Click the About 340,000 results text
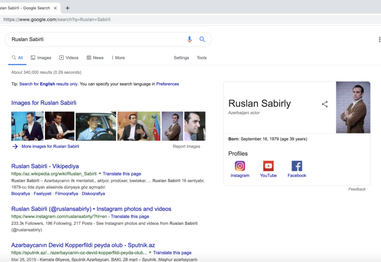Viewport: 381px width, 262px height. coord(46,72)
